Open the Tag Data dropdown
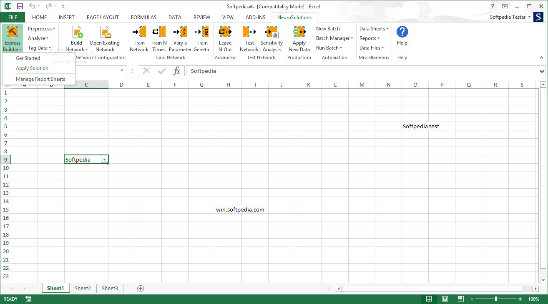Image resolution: width=548 pixels, height=304 pixels. pyautogui.click(x=39, y=48)
